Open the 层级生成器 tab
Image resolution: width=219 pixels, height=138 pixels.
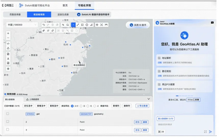(63, 14)
